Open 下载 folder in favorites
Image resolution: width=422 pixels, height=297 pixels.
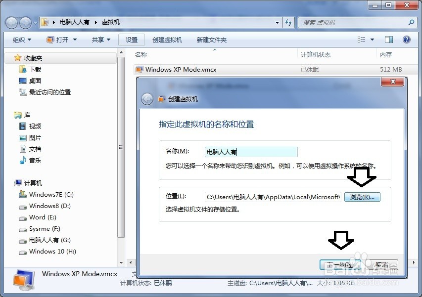[35, 69]
